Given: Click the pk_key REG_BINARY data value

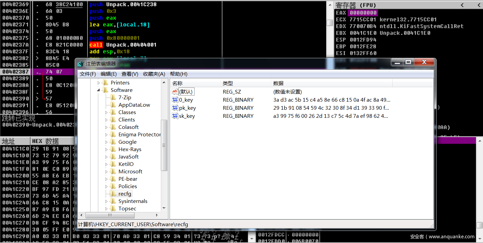Looking at the screenshot, I should point(331,108).
